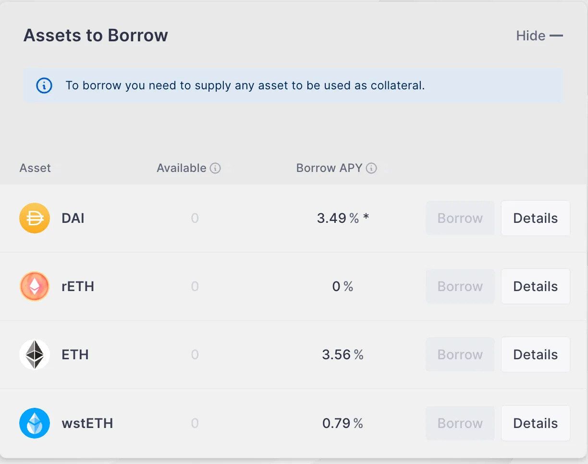
Task: View Details for ETH
Action: coord(535,354)
